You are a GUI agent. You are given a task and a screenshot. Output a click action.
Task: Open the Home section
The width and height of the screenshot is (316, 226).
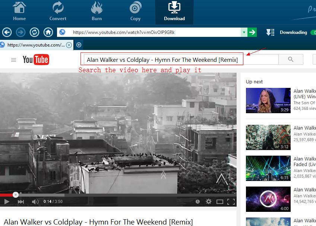19,12
